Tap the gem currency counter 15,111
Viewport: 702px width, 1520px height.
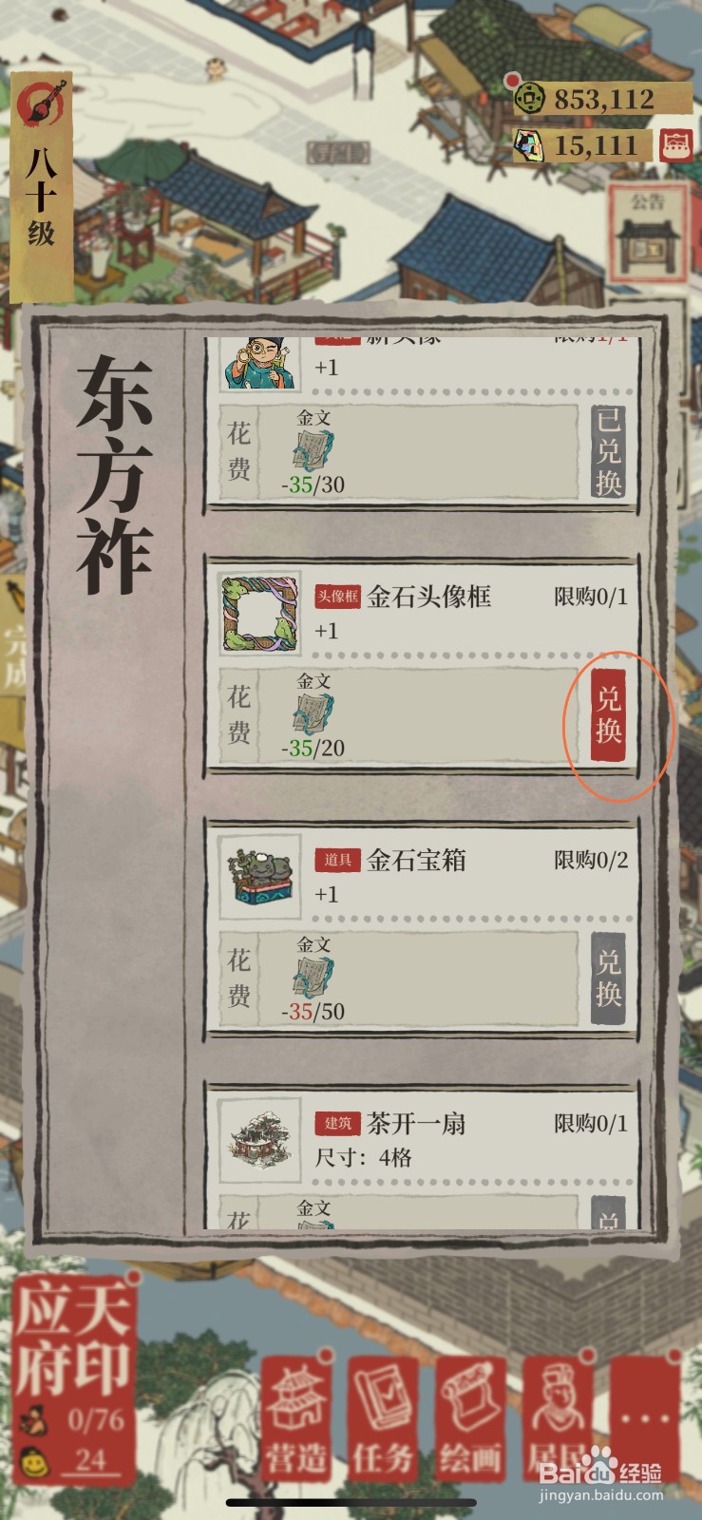tap(582, 145)
